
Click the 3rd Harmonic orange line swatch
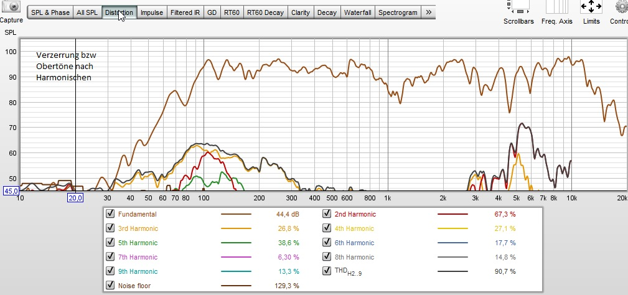click(237, 228)
